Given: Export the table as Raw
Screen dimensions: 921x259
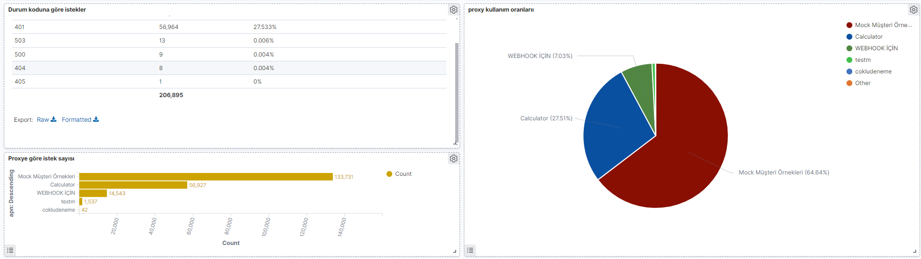Looking at the screenshot, I should [43, 120].
